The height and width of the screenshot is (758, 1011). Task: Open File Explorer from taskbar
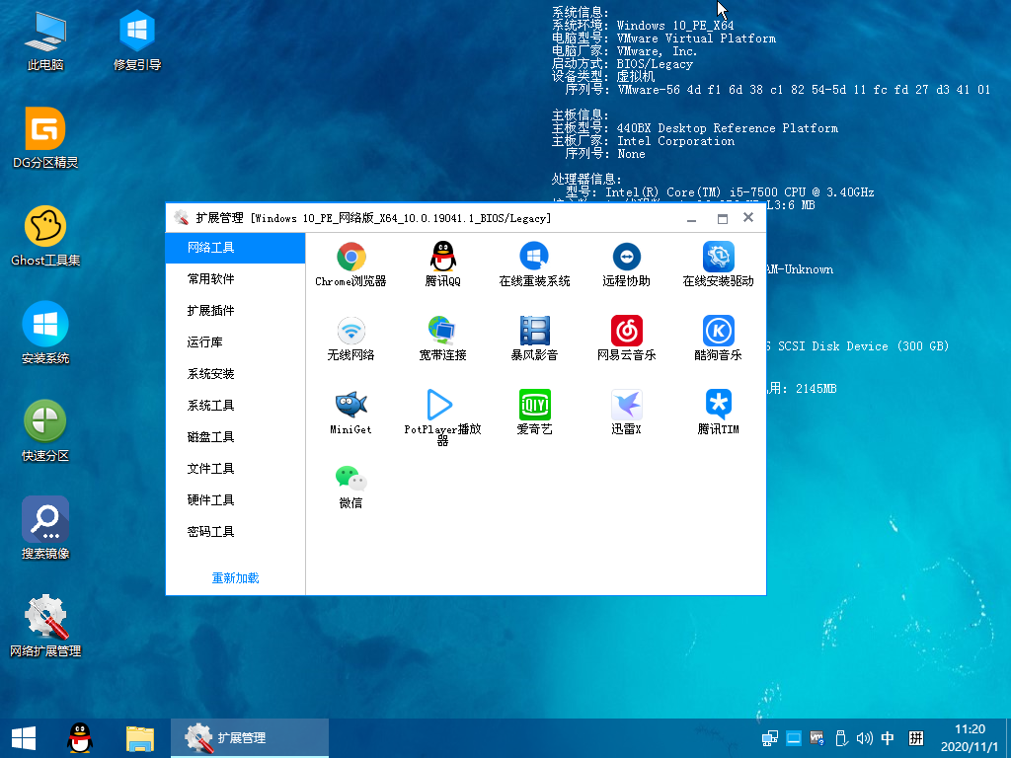coord(140,738)
